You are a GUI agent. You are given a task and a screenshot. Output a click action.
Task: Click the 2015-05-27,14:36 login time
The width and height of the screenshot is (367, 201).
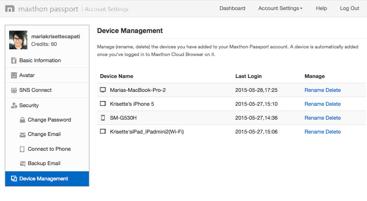(257, 118)
